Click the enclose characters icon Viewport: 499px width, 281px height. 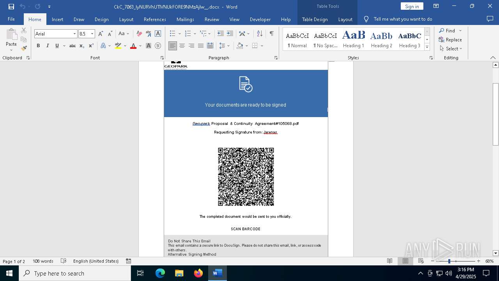158,46
